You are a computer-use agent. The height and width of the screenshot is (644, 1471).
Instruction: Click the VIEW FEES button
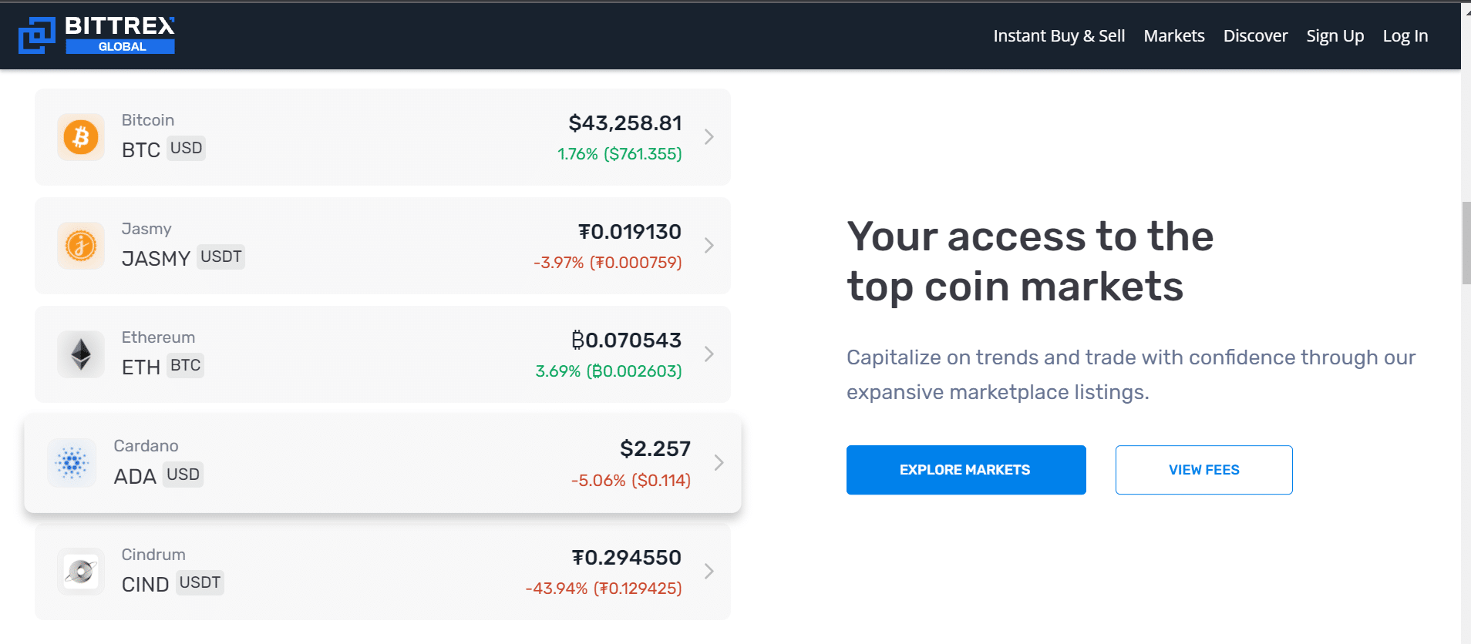pyautogui.click(x=1204, y=470)
